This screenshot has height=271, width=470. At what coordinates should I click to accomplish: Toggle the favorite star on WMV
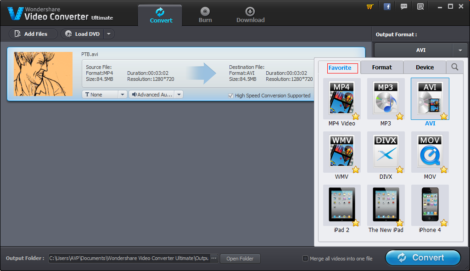(356, 169)
